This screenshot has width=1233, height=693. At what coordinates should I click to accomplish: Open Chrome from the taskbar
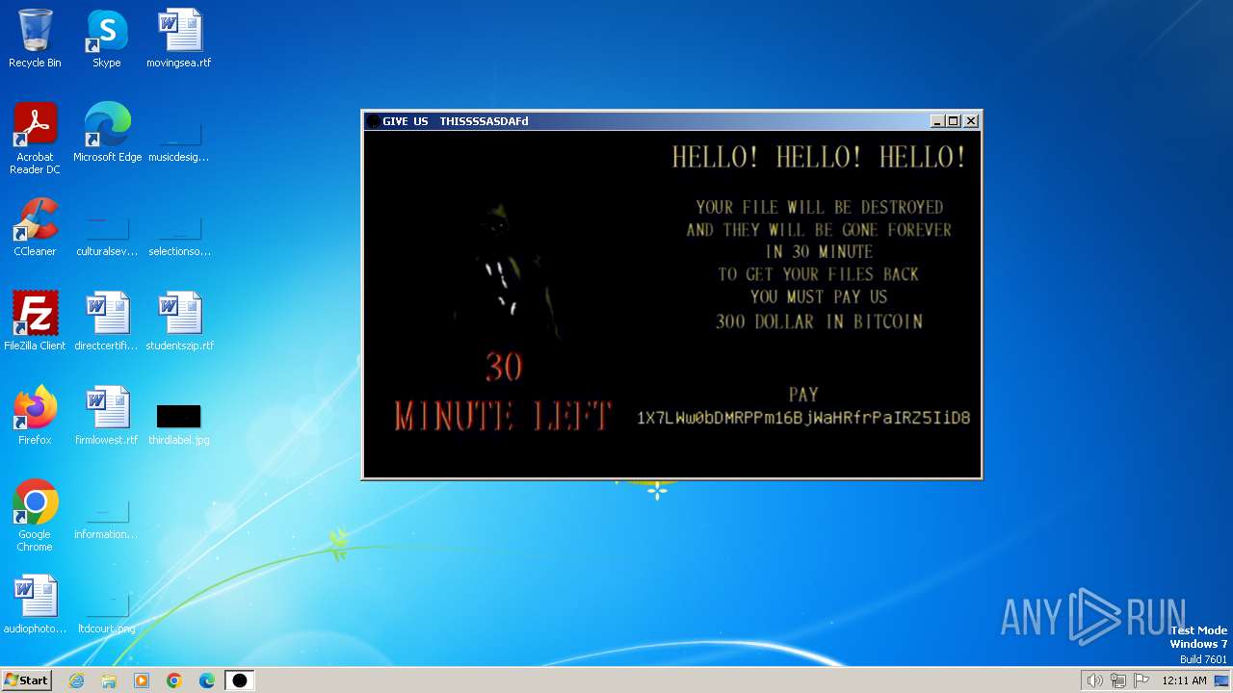click(x=174, y=680)
